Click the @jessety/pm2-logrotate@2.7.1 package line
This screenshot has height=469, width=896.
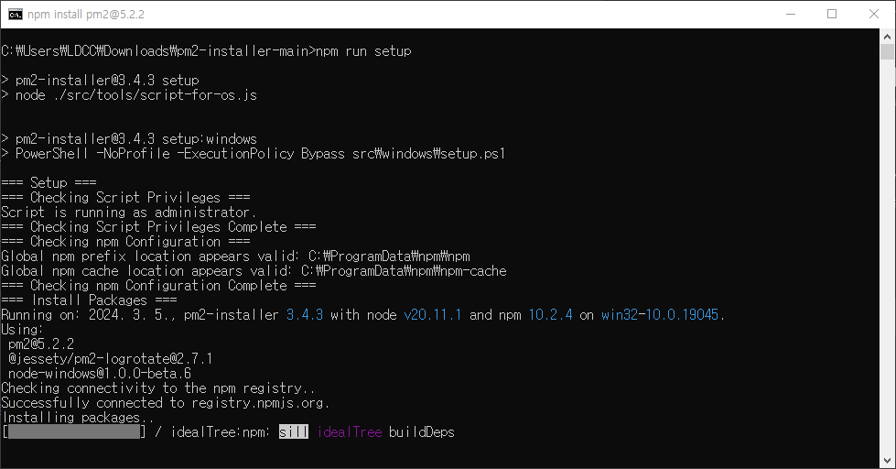(111, 358)
